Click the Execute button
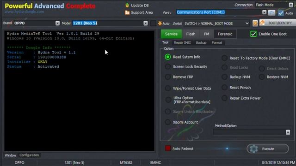Viewport: 296px width, 166px height. pyautogui.click(x=268, y=148)
